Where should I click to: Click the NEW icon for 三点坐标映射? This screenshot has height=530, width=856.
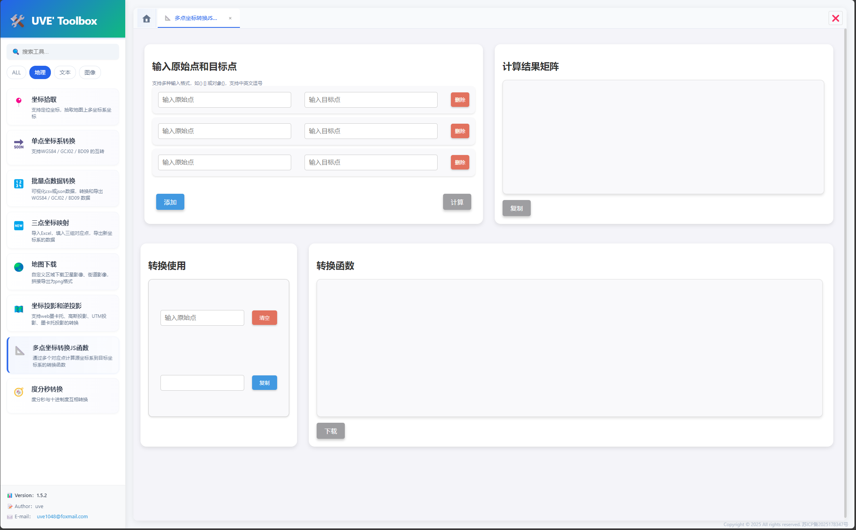(18, 225)
